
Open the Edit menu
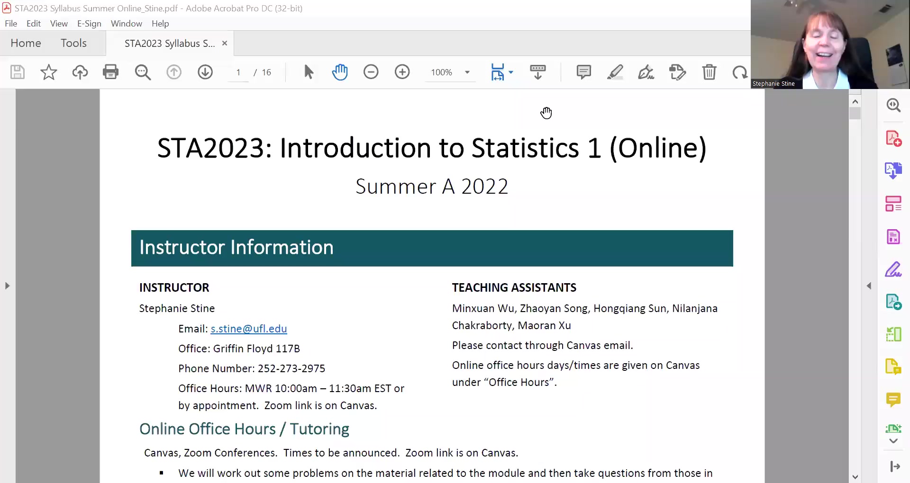[x=33, y=23]
